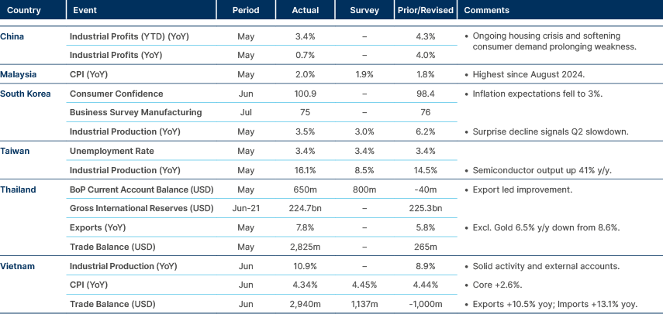
Task: Click Gross International Reserves (USD) event
Action: (141, 209)
